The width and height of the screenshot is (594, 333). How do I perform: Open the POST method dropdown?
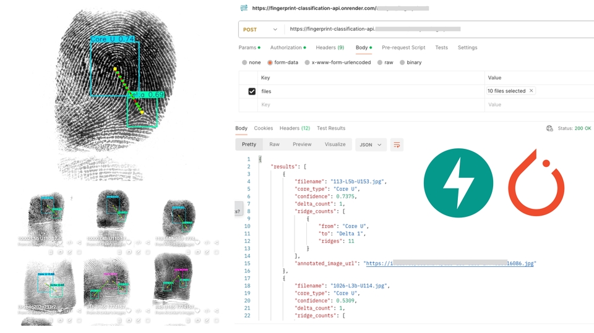pos(260,29)
